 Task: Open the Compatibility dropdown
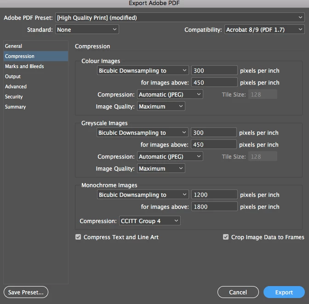(264, 29)
